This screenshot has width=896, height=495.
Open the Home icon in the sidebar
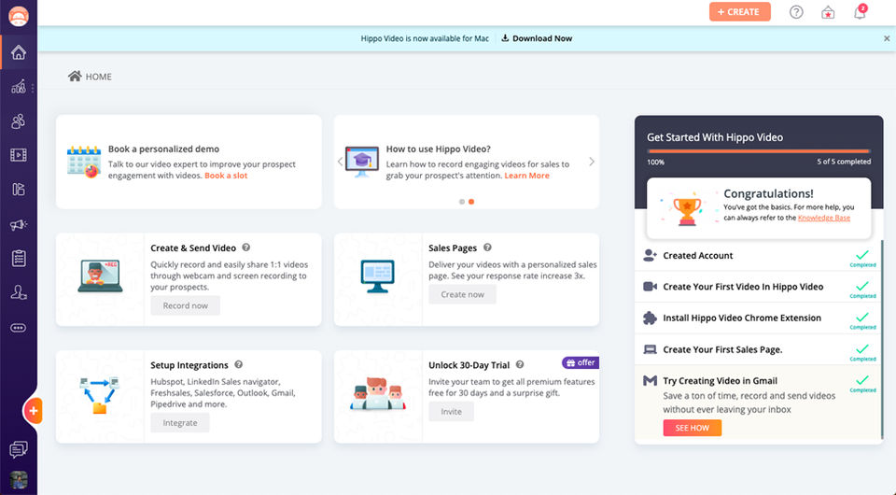click(x=19, y=52)
